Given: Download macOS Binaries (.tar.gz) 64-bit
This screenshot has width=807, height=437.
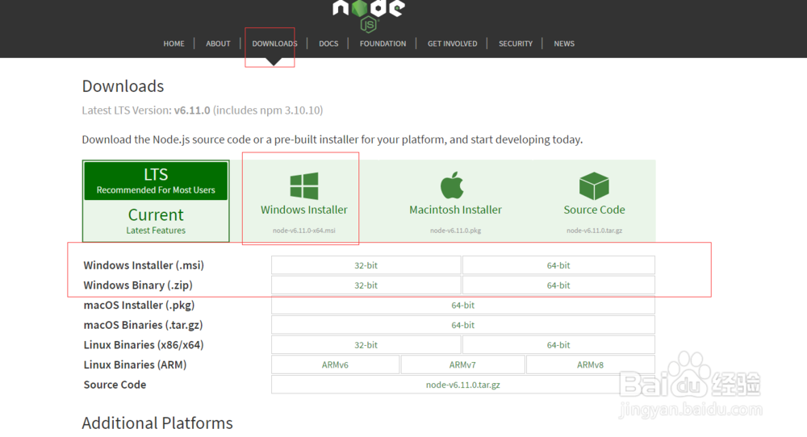Looking at the screenshot, I should [463, 325].
